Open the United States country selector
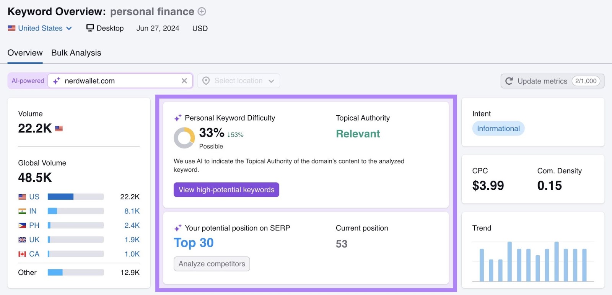 [x=39, y=28]
